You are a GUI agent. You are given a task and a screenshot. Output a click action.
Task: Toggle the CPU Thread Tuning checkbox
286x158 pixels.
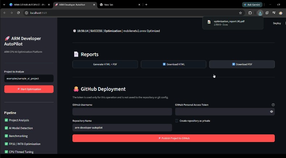6,151
